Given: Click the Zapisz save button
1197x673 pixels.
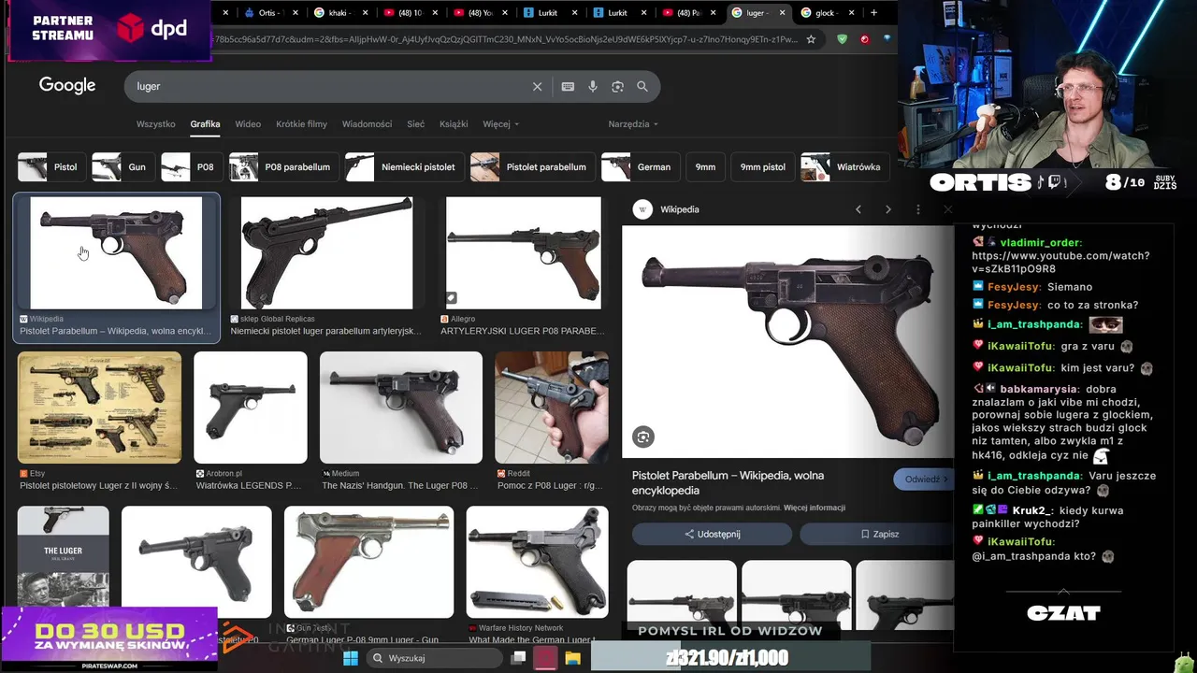Looking at the screenshot, I should coord(878,534).
